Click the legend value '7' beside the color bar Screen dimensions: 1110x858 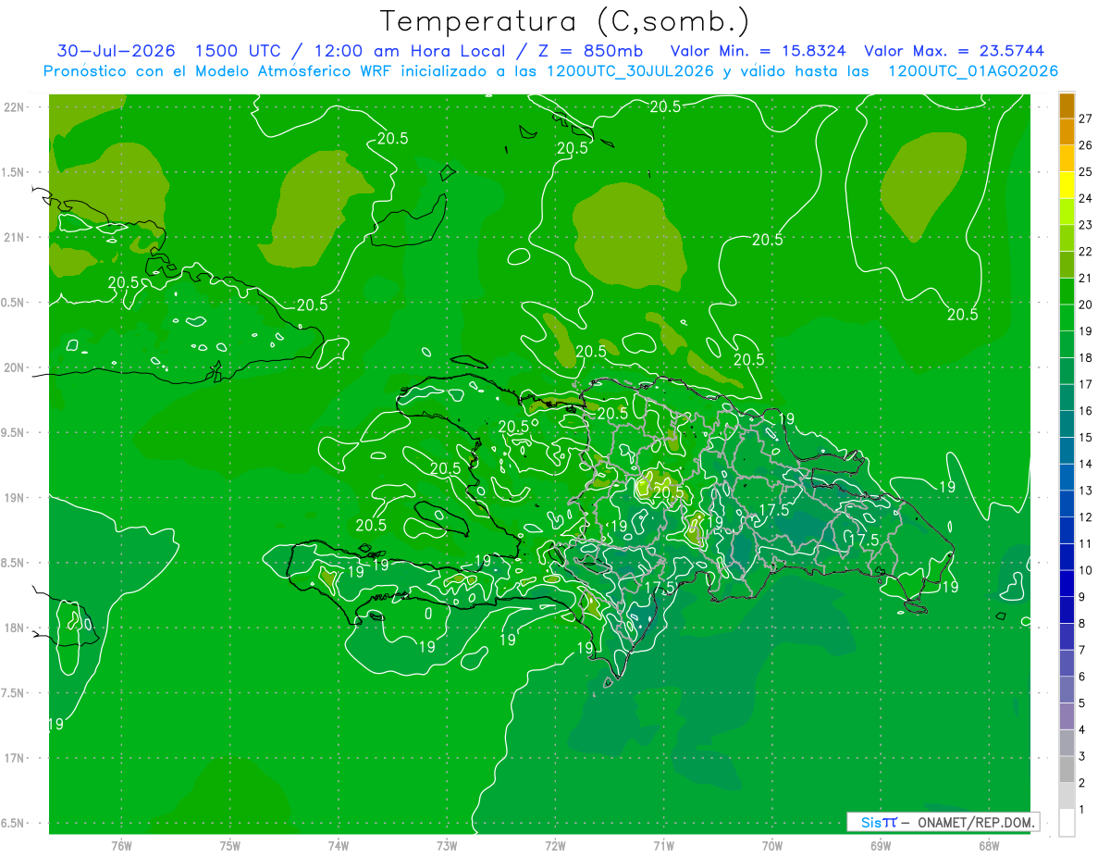(x=1081, y=650)
